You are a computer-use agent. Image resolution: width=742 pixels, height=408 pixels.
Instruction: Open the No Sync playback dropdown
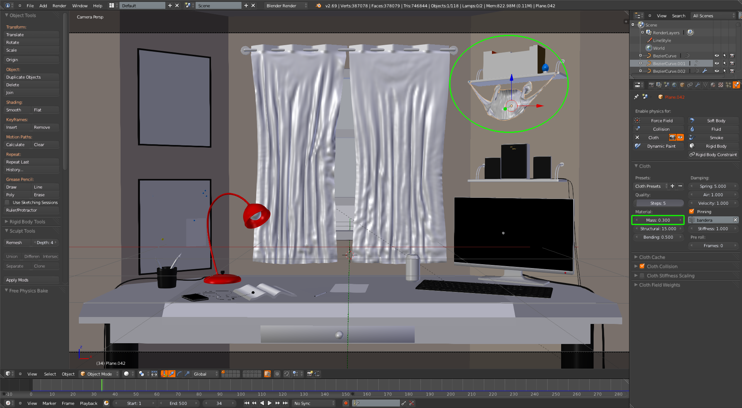pyautogui.click(x=314, y=403)
